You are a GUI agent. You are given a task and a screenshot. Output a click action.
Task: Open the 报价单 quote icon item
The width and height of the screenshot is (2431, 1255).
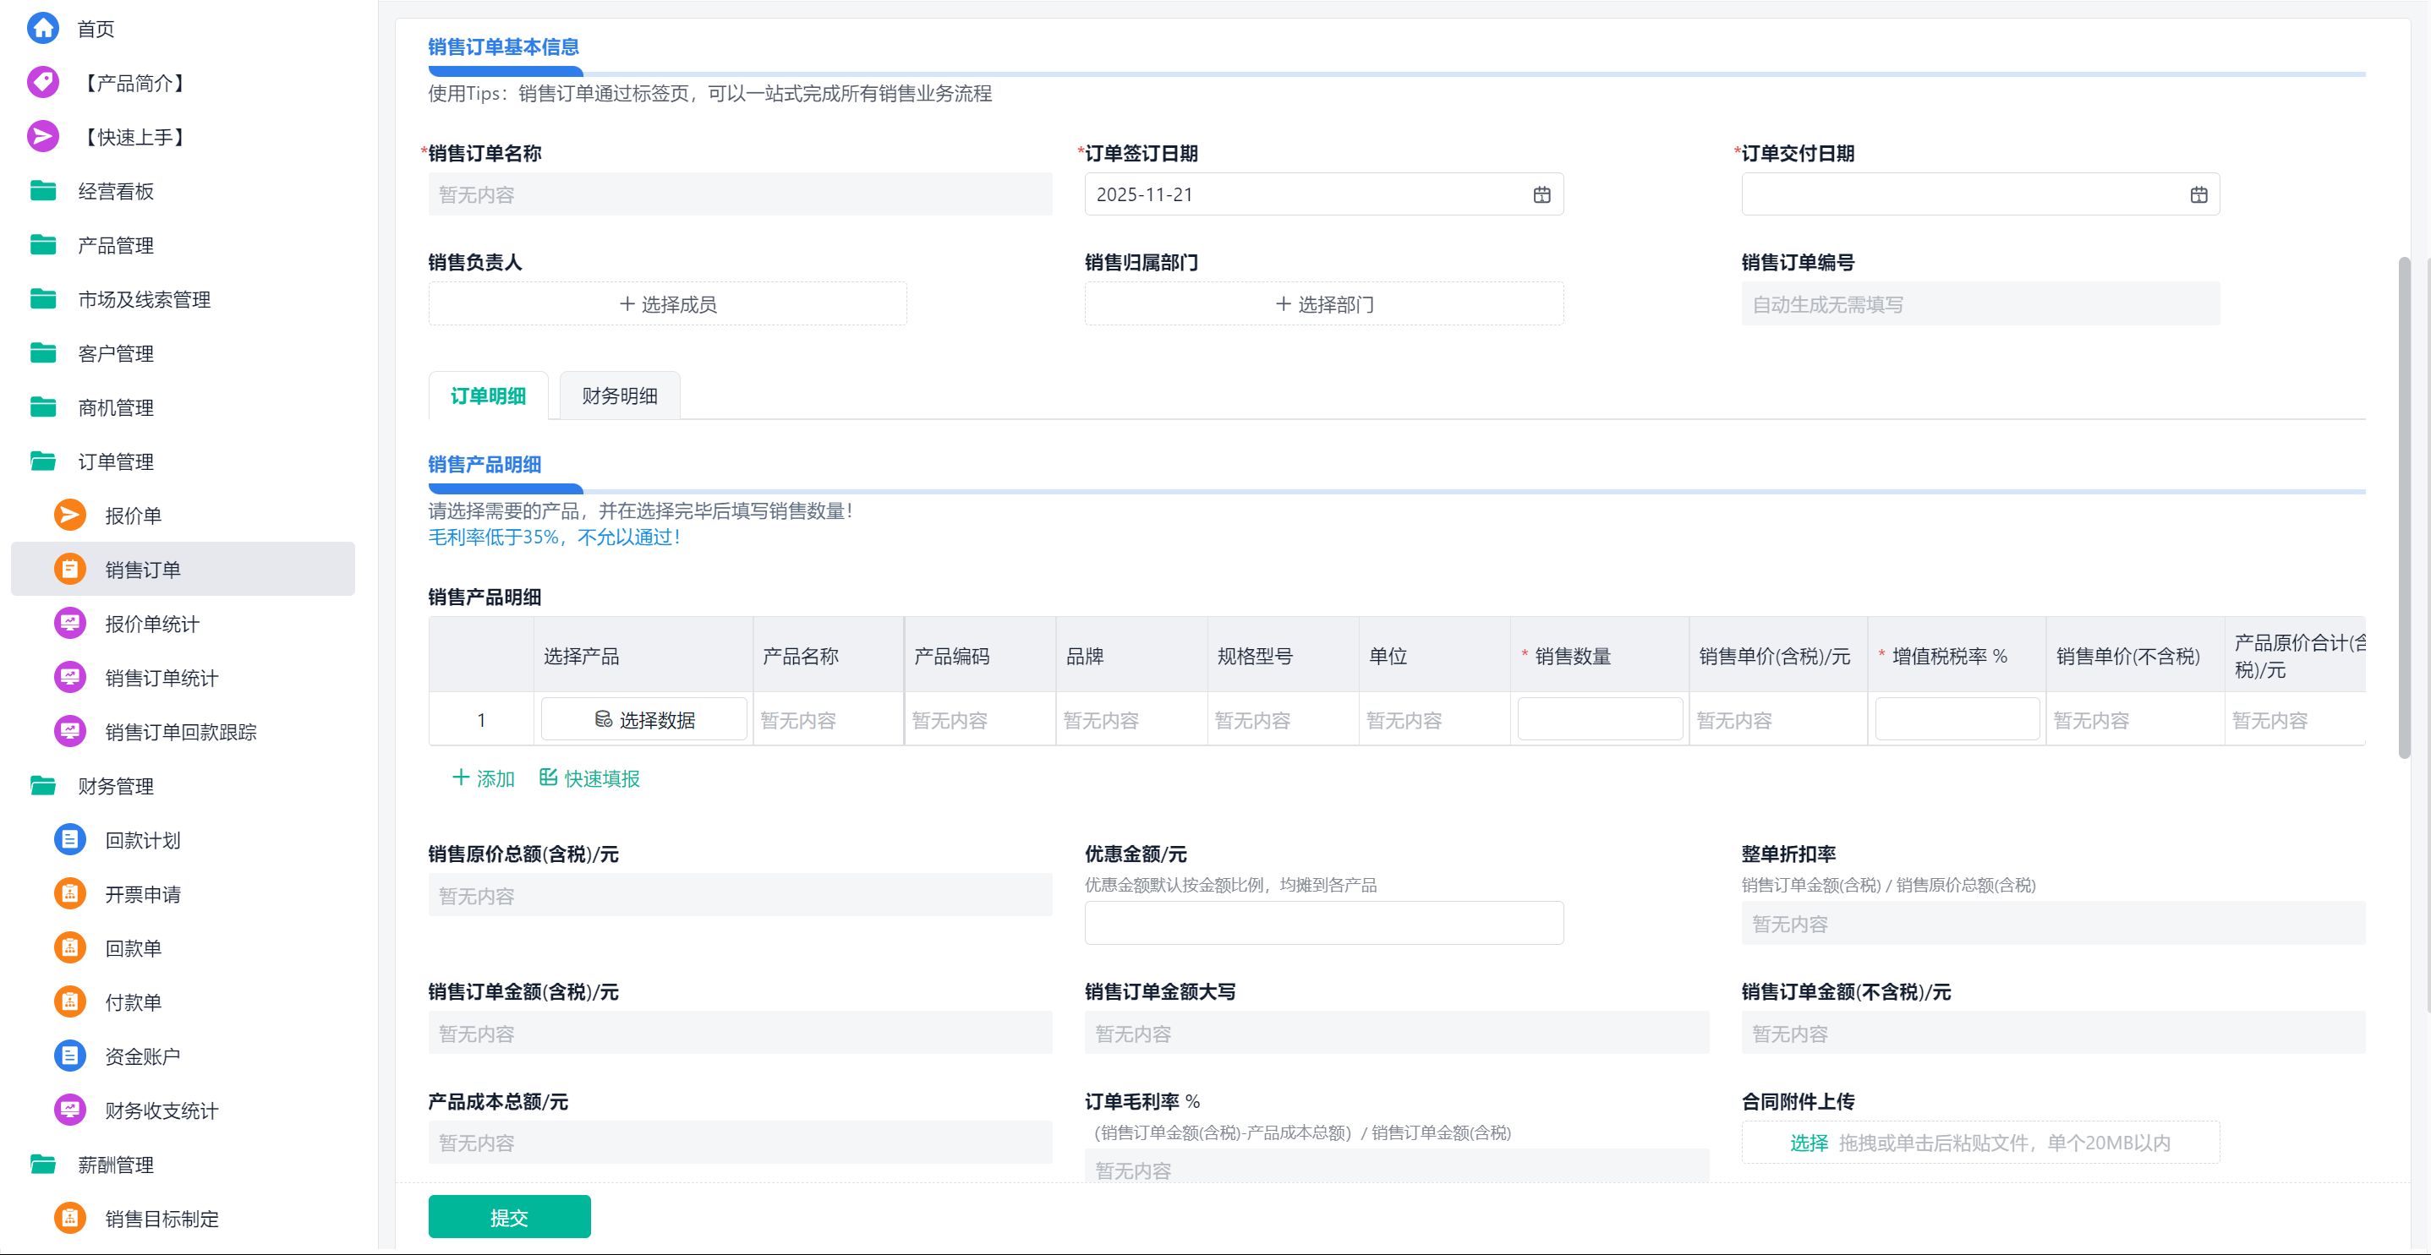70,515
